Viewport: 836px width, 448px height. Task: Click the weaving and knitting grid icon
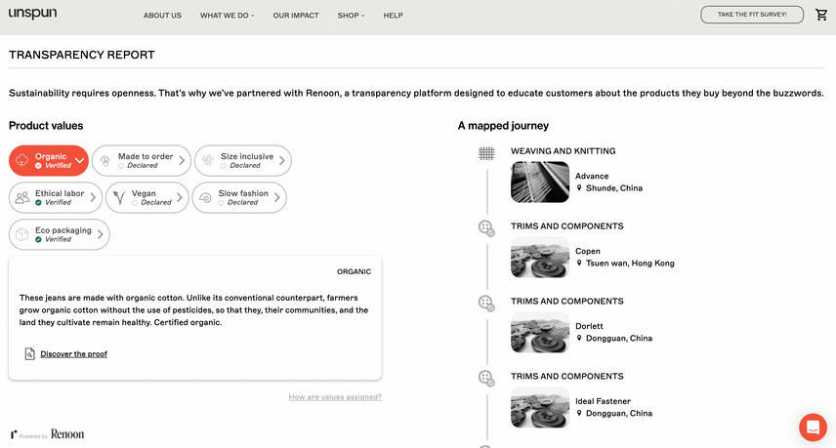(486, 153)
